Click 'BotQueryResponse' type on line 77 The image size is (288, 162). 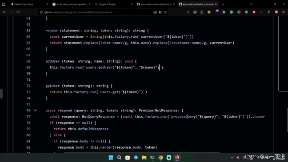tap(98, 116)
